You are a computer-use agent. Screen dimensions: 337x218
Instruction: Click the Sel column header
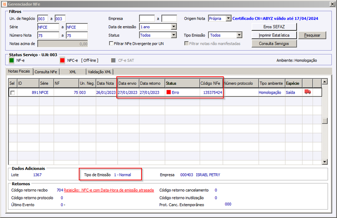pyautogui.click(x=13, y=83)
